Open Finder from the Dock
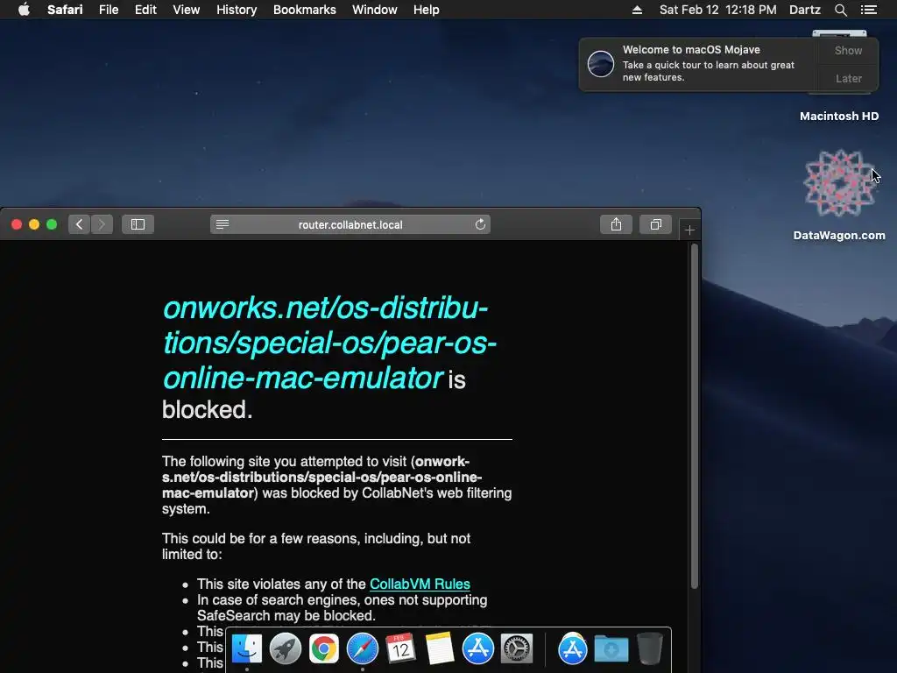Viewport: 897px width, 673px height. point(247,649)
